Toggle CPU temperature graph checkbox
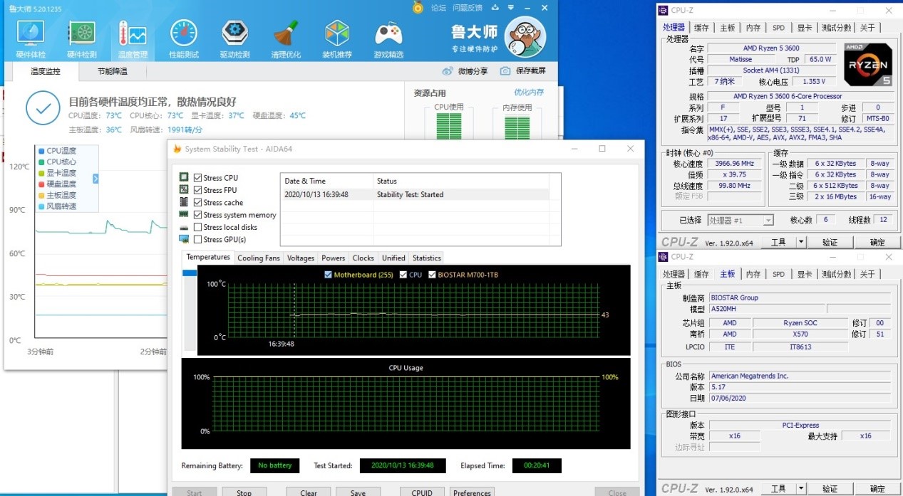The image size is (903, 496). pos(403,275)
